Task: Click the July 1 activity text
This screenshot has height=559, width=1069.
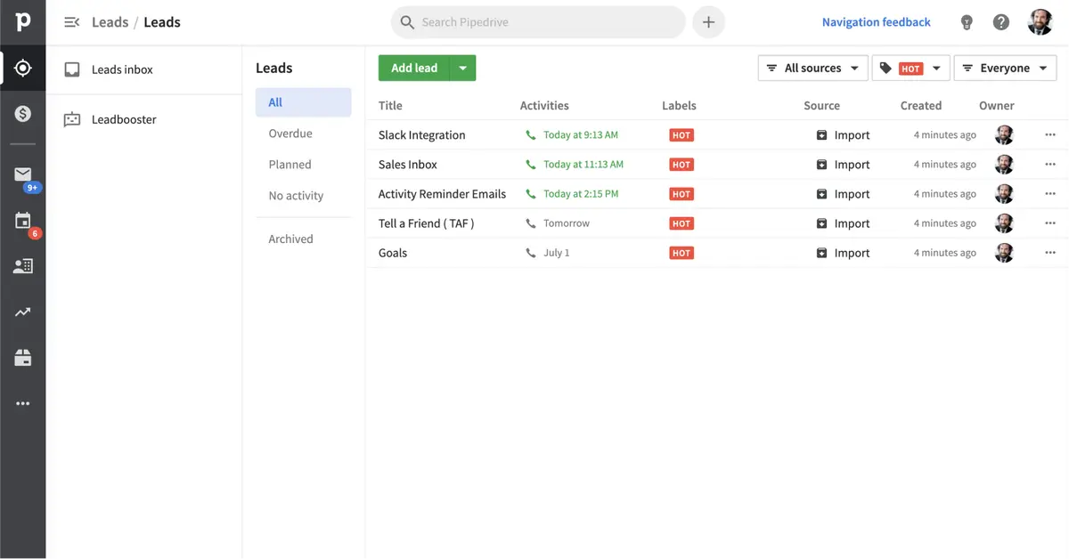Action: (557, 253)
